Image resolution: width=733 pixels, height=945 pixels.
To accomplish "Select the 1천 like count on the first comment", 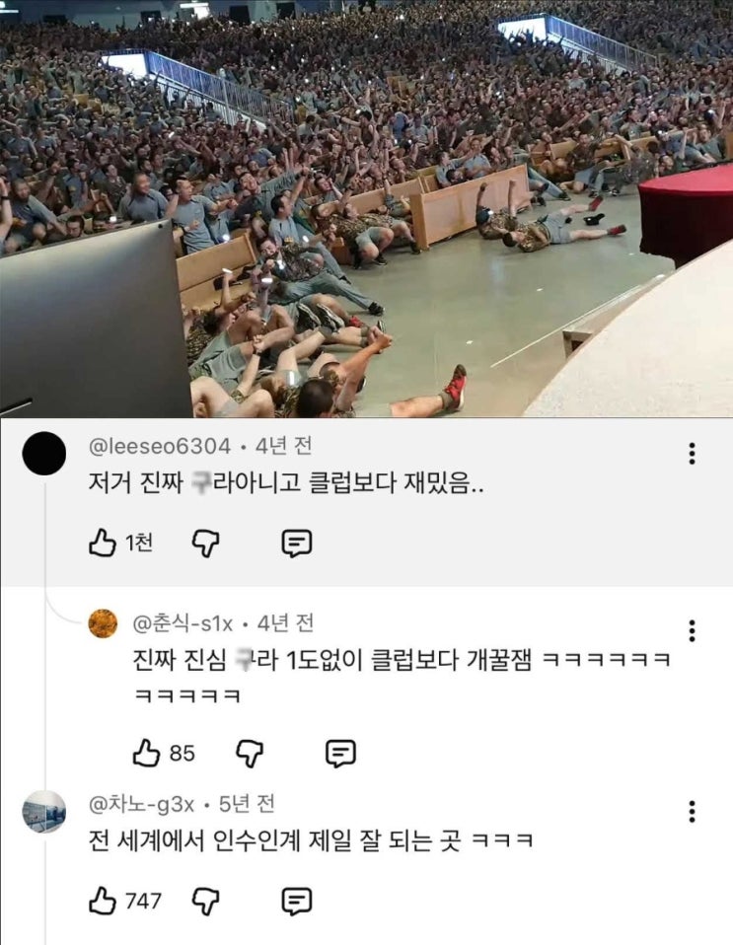I will (139, 544).
